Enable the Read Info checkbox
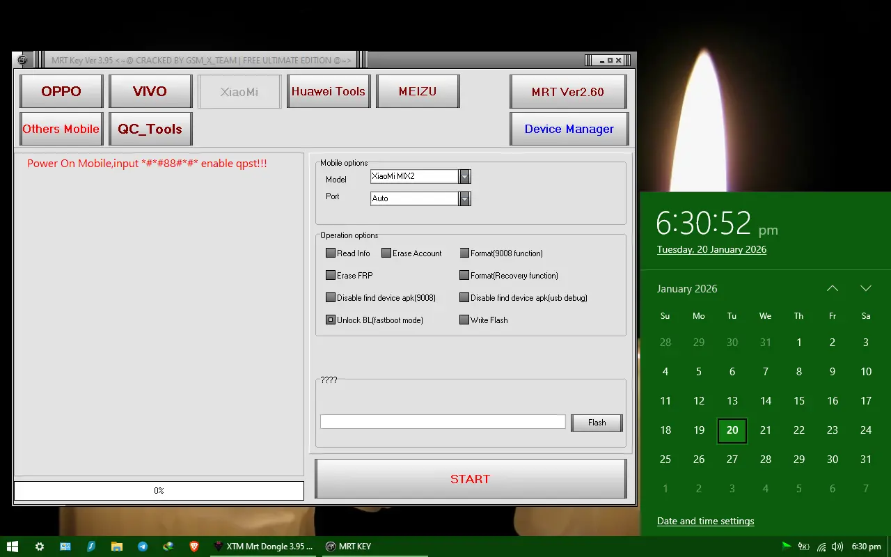Screen dimensions: 891x557 [x=331, y=253]
